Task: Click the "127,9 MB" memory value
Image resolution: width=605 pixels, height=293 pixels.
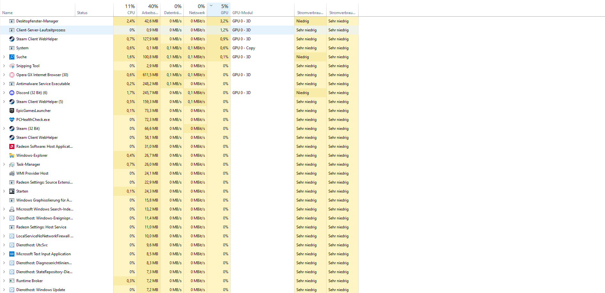Action: (x=150, y=39)
